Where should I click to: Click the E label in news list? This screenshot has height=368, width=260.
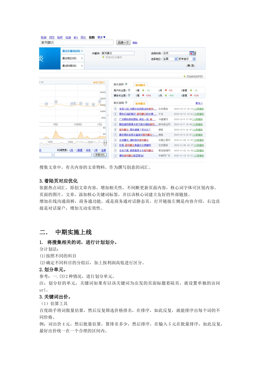coord(115,130)
